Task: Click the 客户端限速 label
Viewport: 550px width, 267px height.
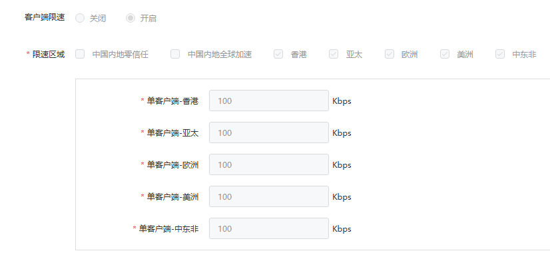Action: point(45,17)
